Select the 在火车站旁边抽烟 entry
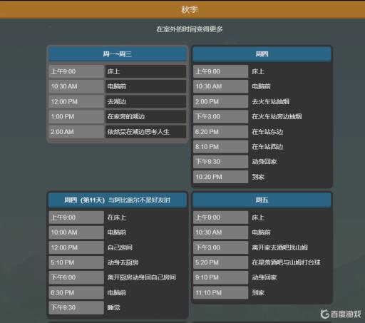365x323 pixels. pyautogui.click(x=277, y=117)
